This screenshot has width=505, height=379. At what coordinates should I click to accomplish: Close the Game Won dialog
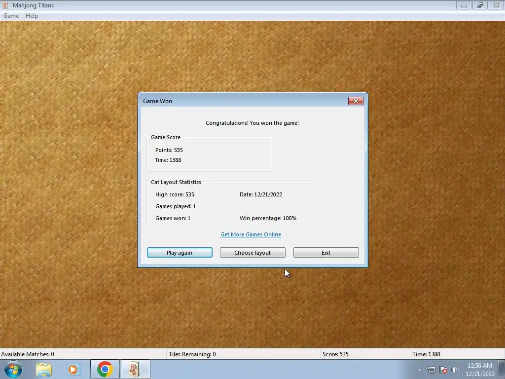click(x=356, y=101)
